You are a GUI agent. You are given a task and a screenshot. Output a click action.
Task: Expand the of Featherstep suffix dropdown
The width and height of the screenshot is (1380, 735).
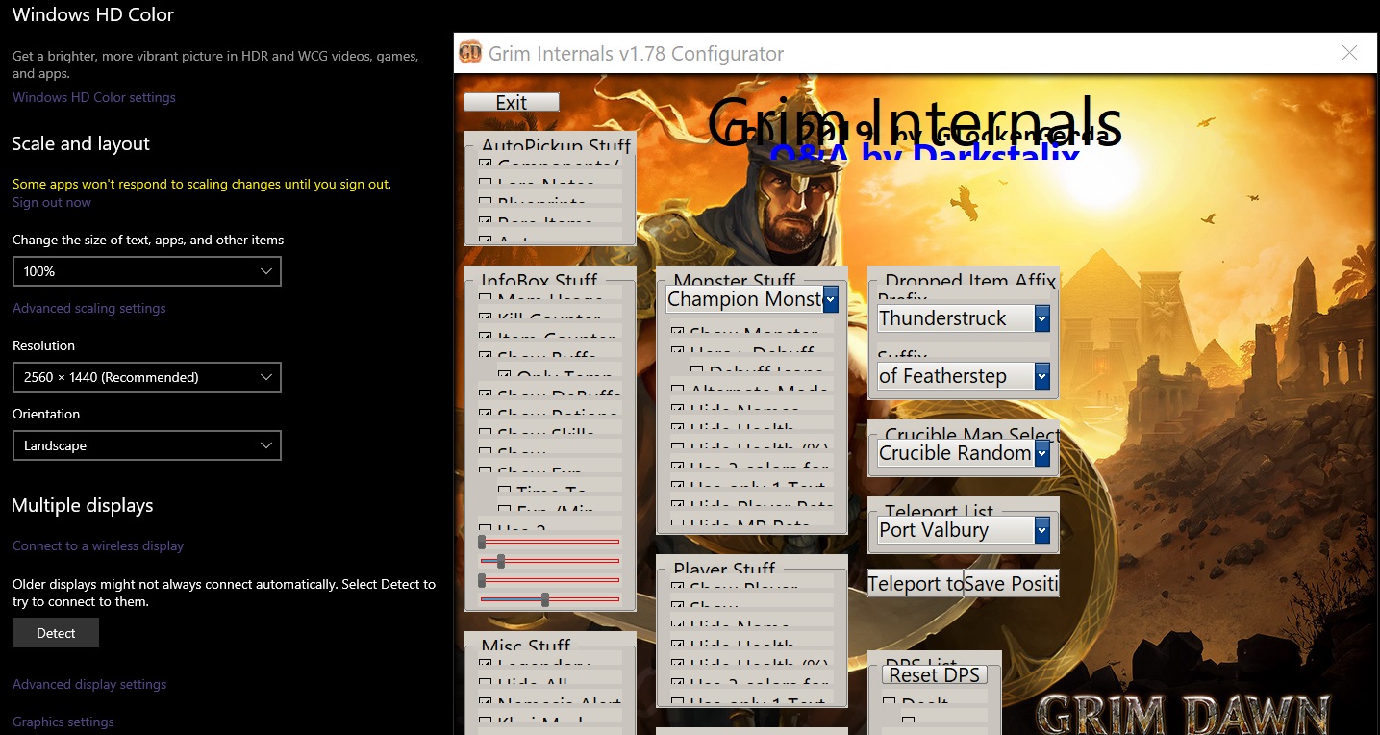click(1041, 376)
